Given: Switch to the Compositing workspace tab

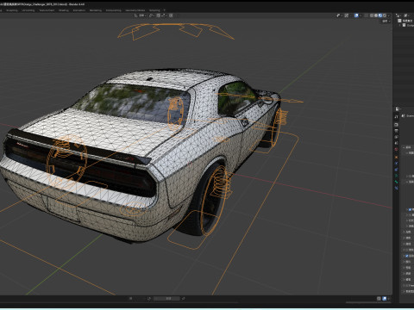Looking at the screenshot, I should [x=114, y=10].
